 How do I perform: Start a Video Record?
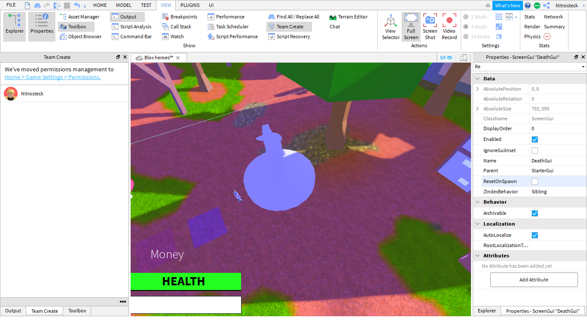pyautogui.click(x=449, y=27)
